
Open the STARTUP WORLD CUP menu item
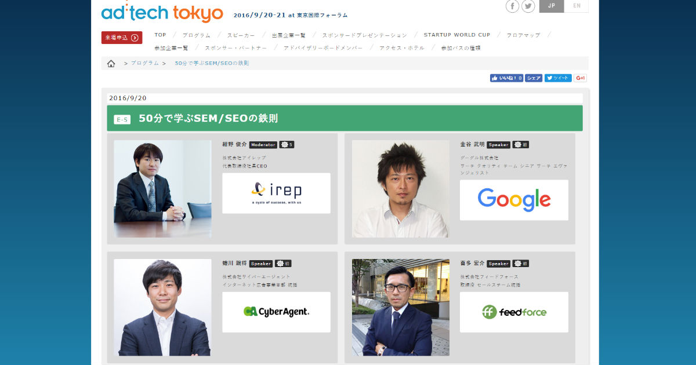point(456,35)
